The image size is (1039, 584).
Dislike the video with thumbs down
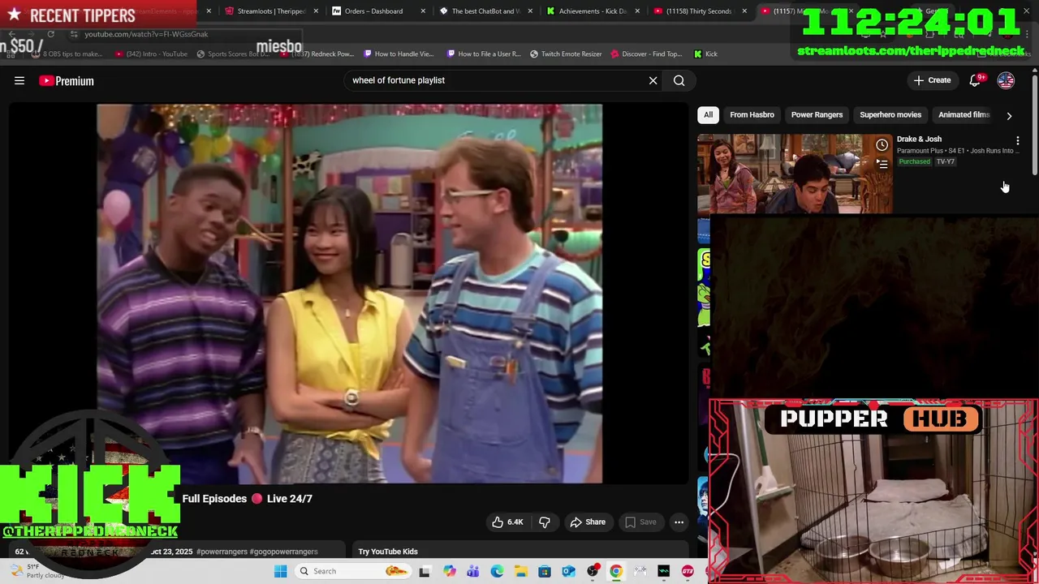545,522
